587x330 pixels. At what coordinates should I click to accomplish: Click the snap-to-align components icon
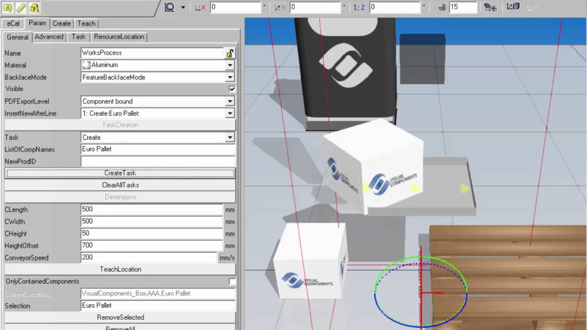click(490, 7)
